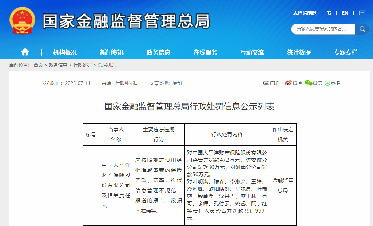Click the search magnifier button
Image resolution: width=373 pixels, height=226 pixels.
pos(362,29)
